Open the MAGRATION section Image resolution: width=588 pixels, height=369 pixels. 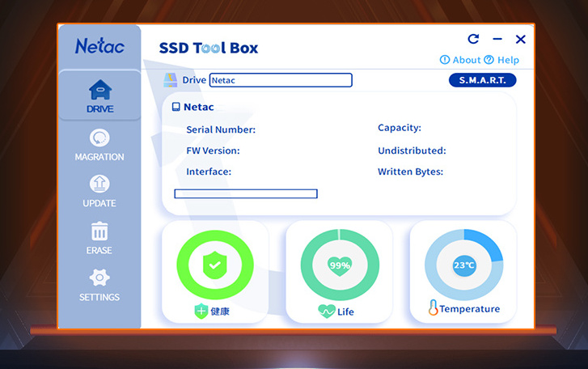[99, 145]
